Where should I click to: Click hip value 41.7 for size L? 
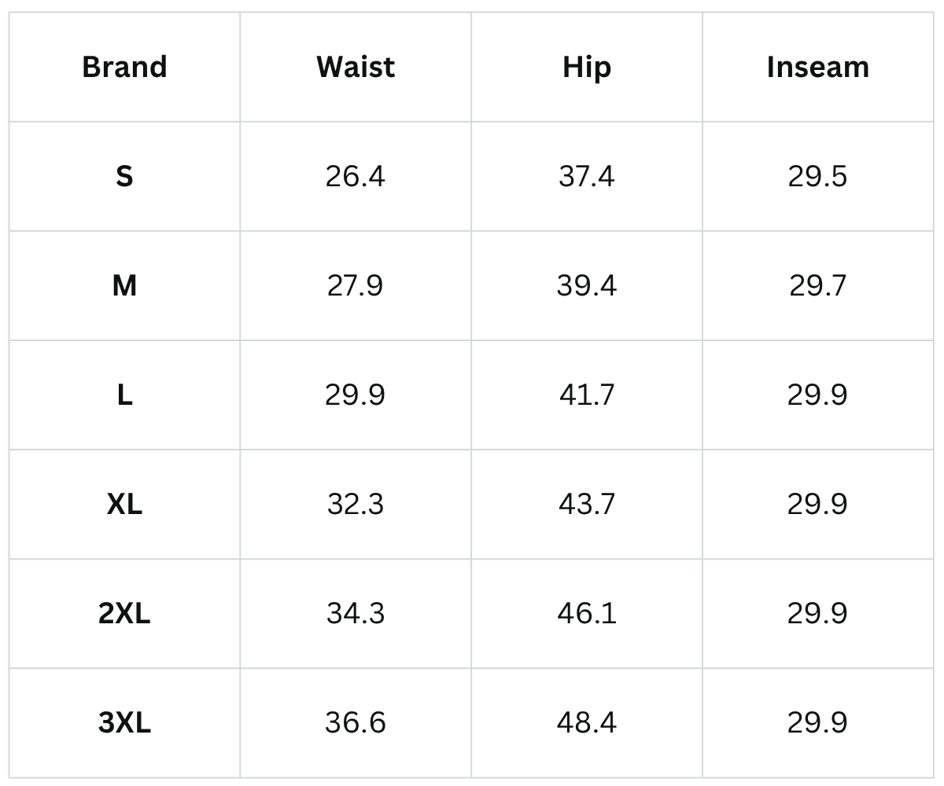tap(587, 395)
